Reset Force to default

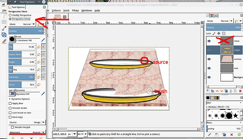(x=39, y=85)
